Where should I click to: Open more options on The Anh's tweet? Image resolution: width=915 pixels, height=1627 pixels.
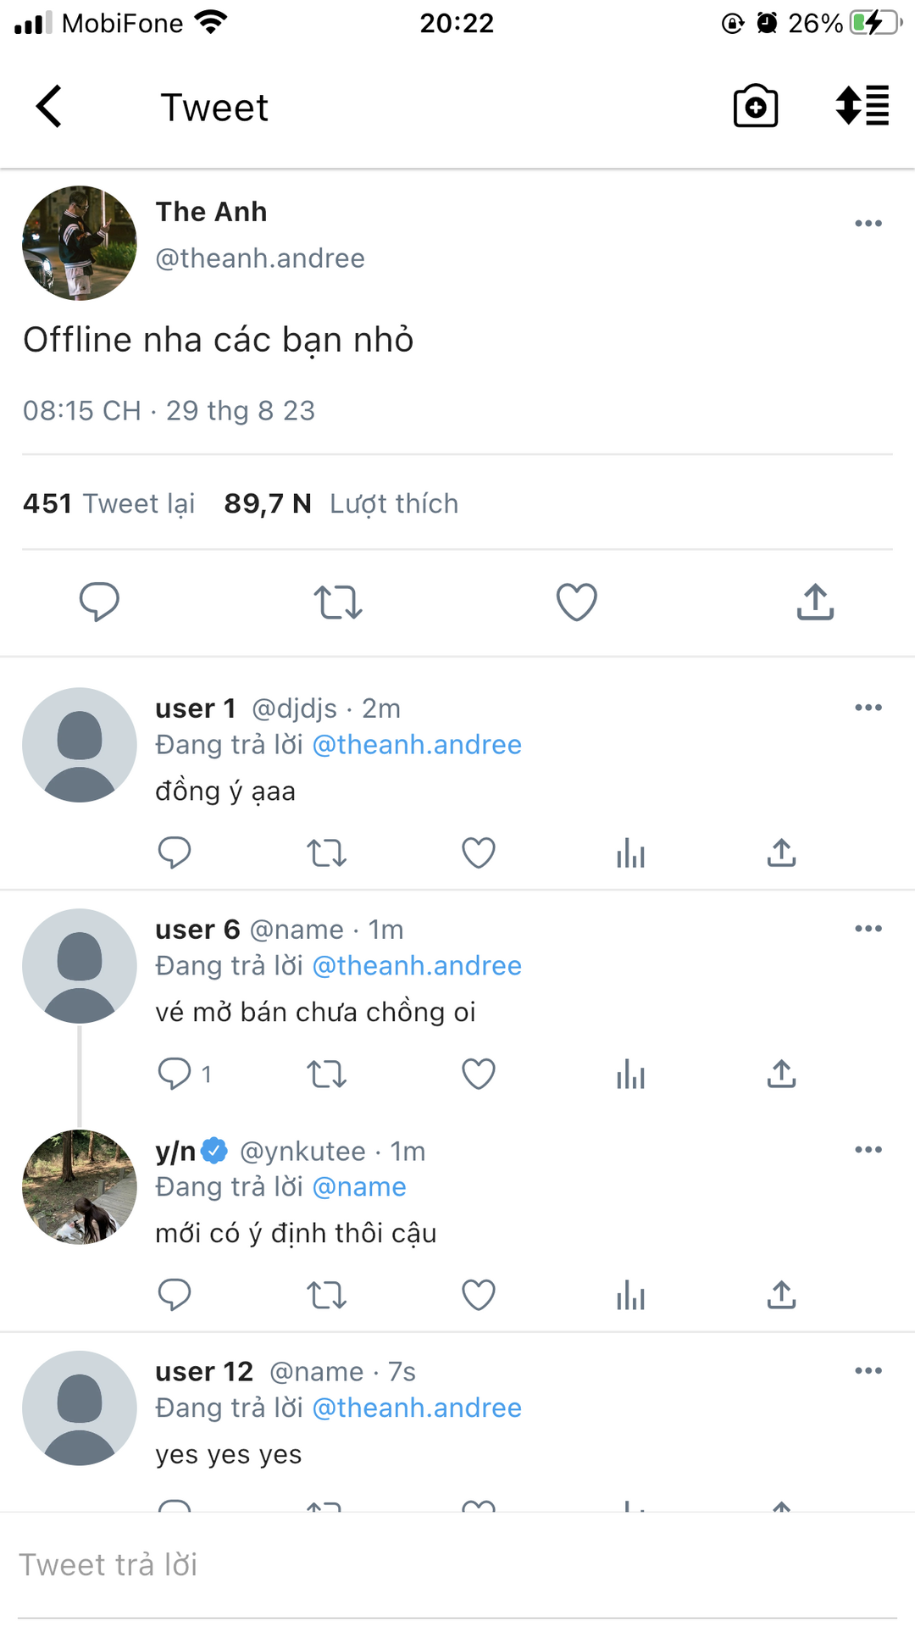[x=868, y=224]
